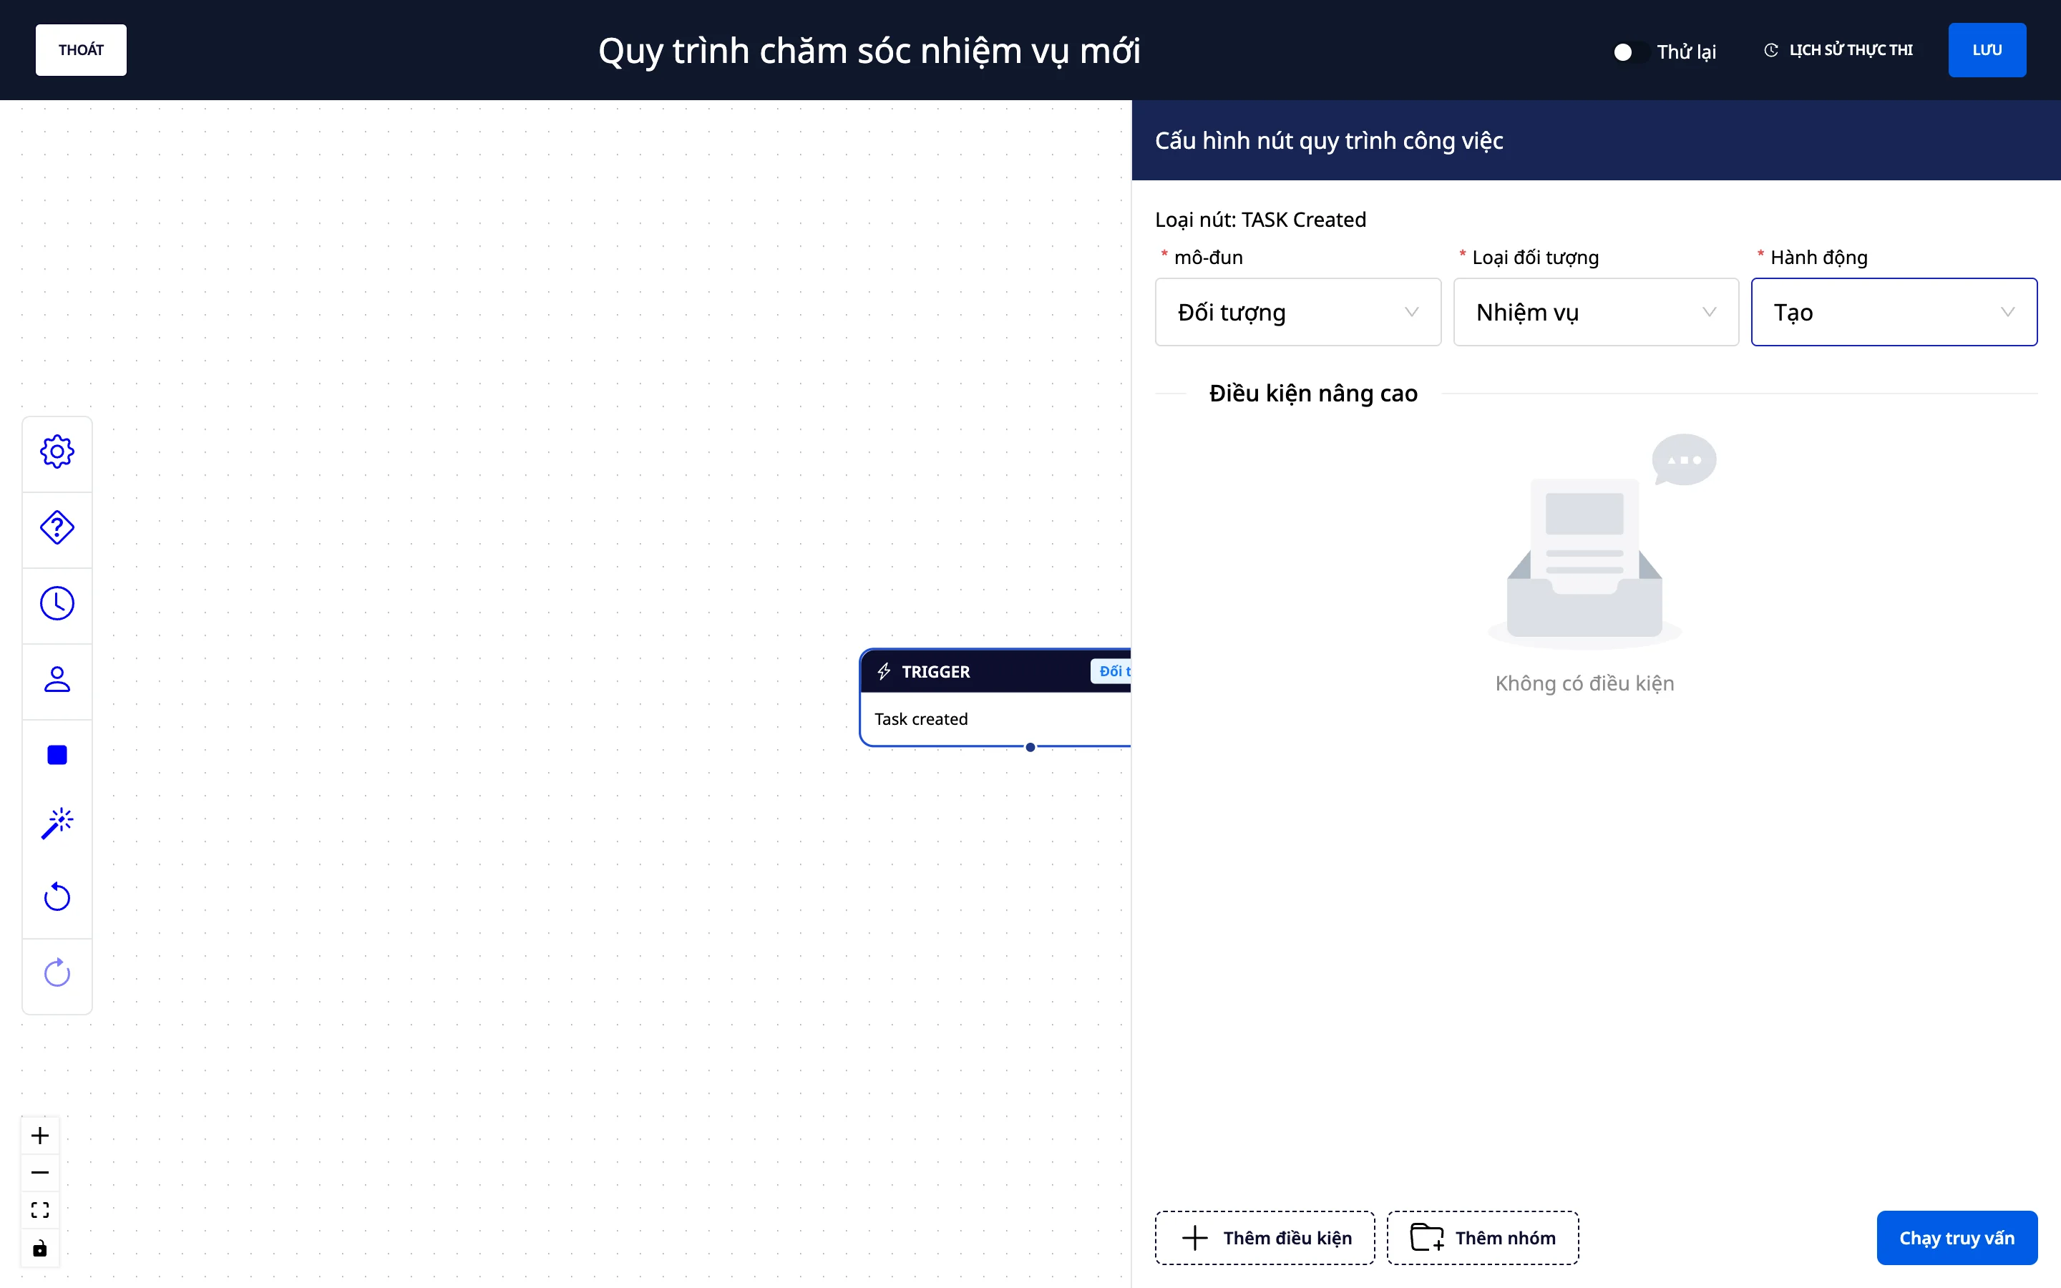The image size is (2061, 1288).
Task: Select the person user node icon
Action: (x=57, y=679)
